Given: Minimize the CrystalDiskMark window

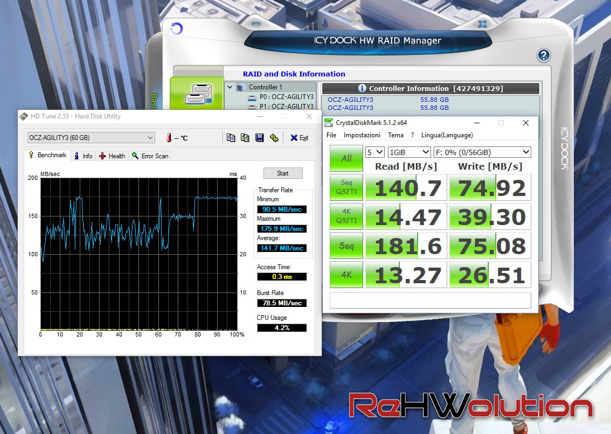Looking at the screenshot, I should 476,123.
